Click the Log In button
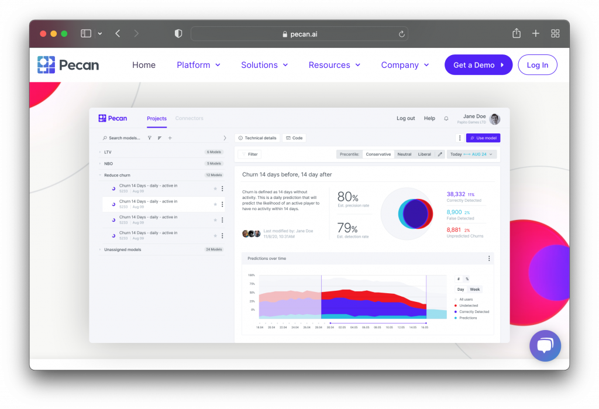 [x=538, y=65]
